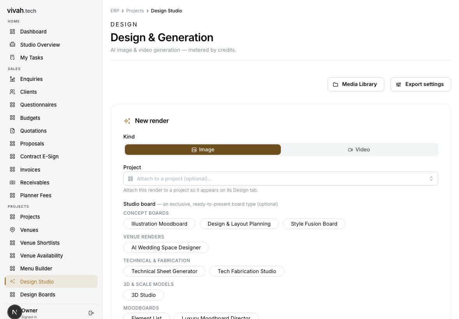Click the project dropdown up-down arrows

[x=431, y=179]
